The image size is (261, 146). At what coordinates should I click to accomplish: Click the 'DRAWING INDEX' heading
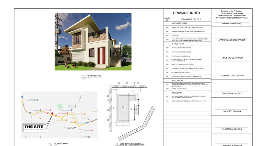[186, 13]
